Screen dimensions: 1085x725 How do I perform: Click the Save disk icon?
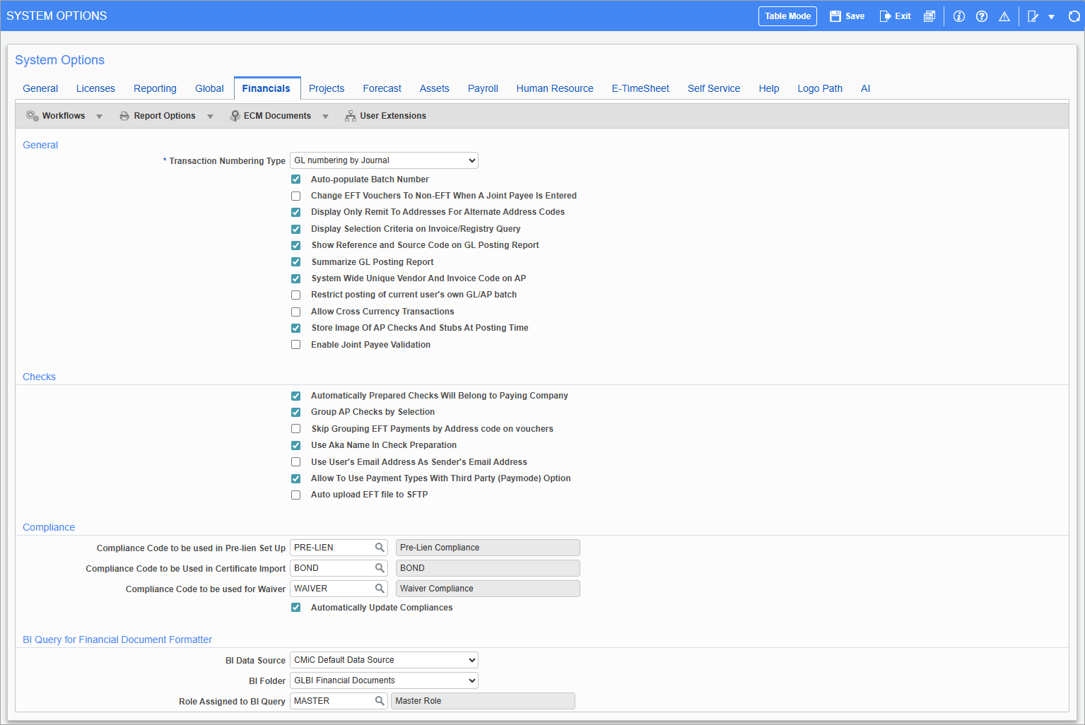(x=835, y=16)
